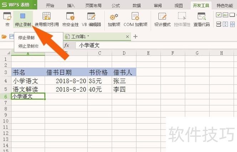Open the WPS 表格 menu dropdown arrow

35,5
